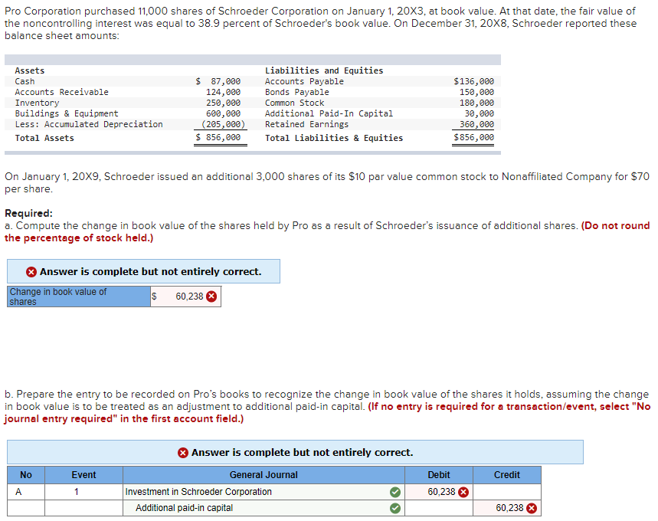Click the red X icon in the Credit 60,238 cell

tap(532, 508)
